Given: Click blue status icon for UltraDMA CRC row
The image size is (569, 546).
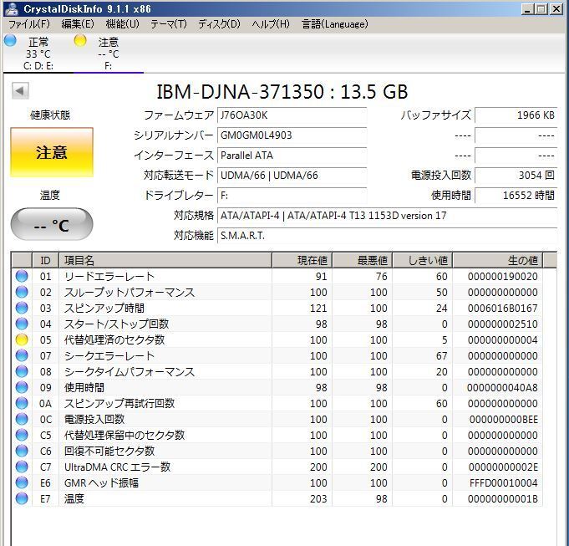Looking at the screenshot, I should coord(22,467).
